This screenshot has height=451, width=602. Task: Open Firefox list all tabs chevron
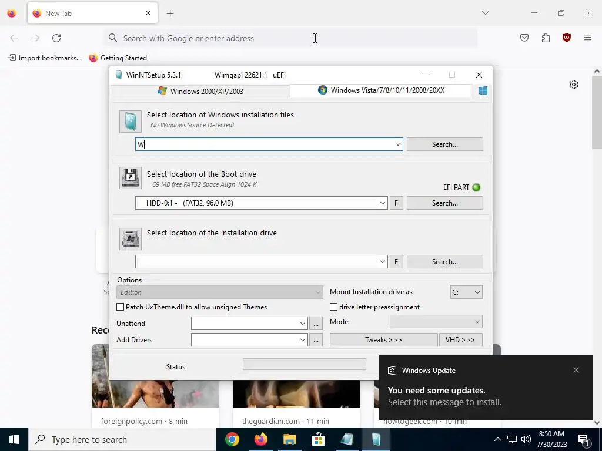tap(486, 13)
